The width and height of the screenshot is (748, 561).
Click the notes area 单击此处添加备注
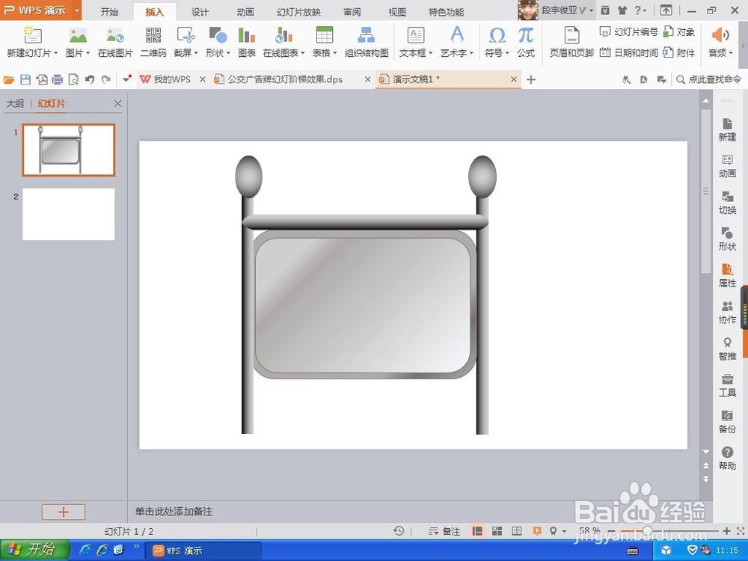174,512
